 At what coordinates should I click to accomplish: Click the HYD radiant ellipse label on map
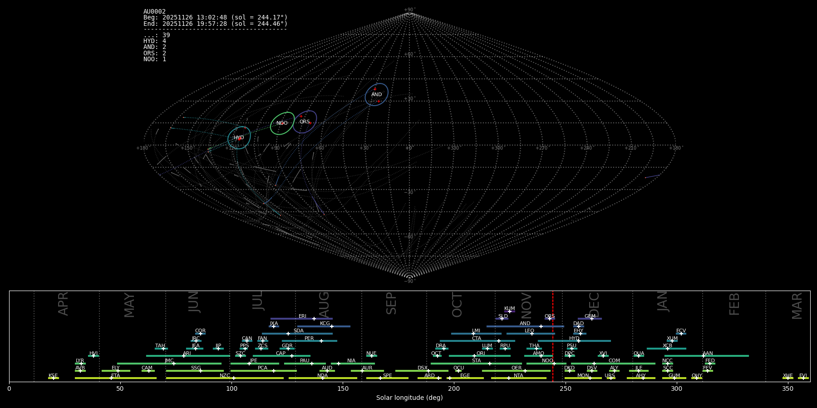pyautogui.click(x=239, y=138)
